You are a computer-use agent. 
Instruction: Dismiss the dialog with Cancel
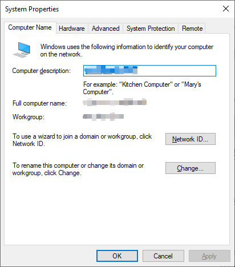pos(163,256)
